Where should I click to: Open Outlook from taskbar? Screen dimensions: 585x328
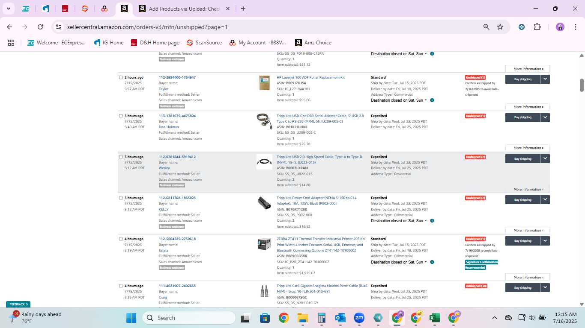pyautogui.click(x=340, y=318)
